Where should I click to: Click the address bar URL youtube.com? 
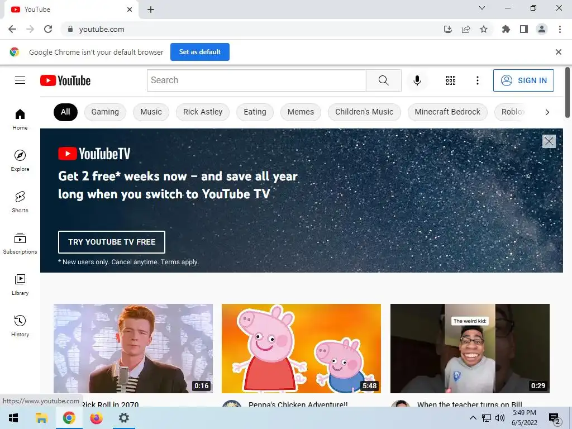coord(102,29)
